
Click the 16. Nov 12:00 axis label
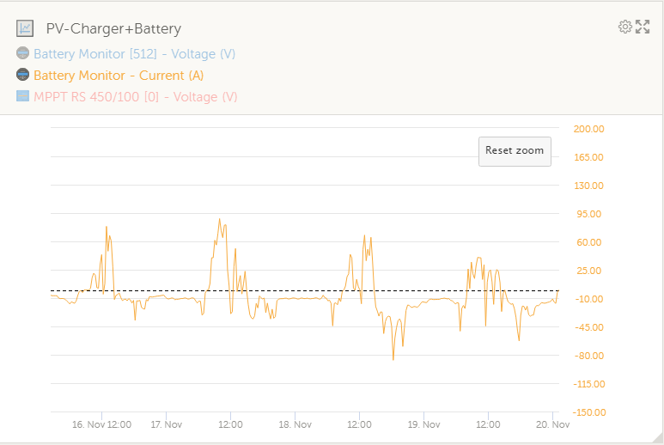[x=101, y=424]
